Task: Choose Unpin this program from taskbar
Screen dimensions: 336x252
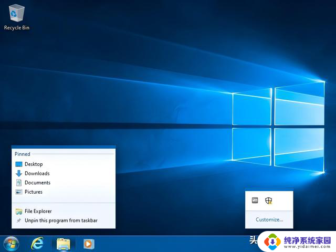Action: point(64,220)
